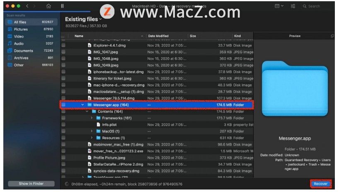Select Archives category
The image size is (339, 192).
click(31, 58)
